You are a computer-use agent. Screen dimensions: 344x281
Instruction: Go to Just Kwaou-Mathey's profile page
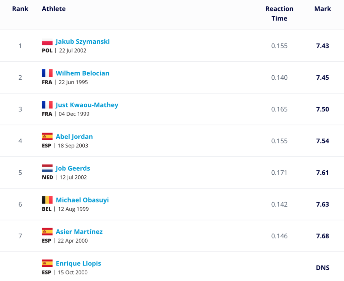87,105
